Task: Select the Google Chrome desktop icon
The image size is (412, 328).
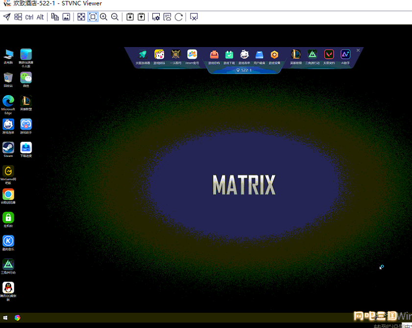Action: [8, 196]
